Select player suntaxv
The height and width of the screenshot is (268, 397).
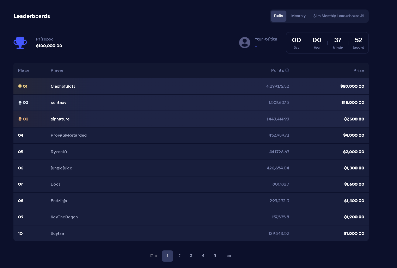coord(59,102)
